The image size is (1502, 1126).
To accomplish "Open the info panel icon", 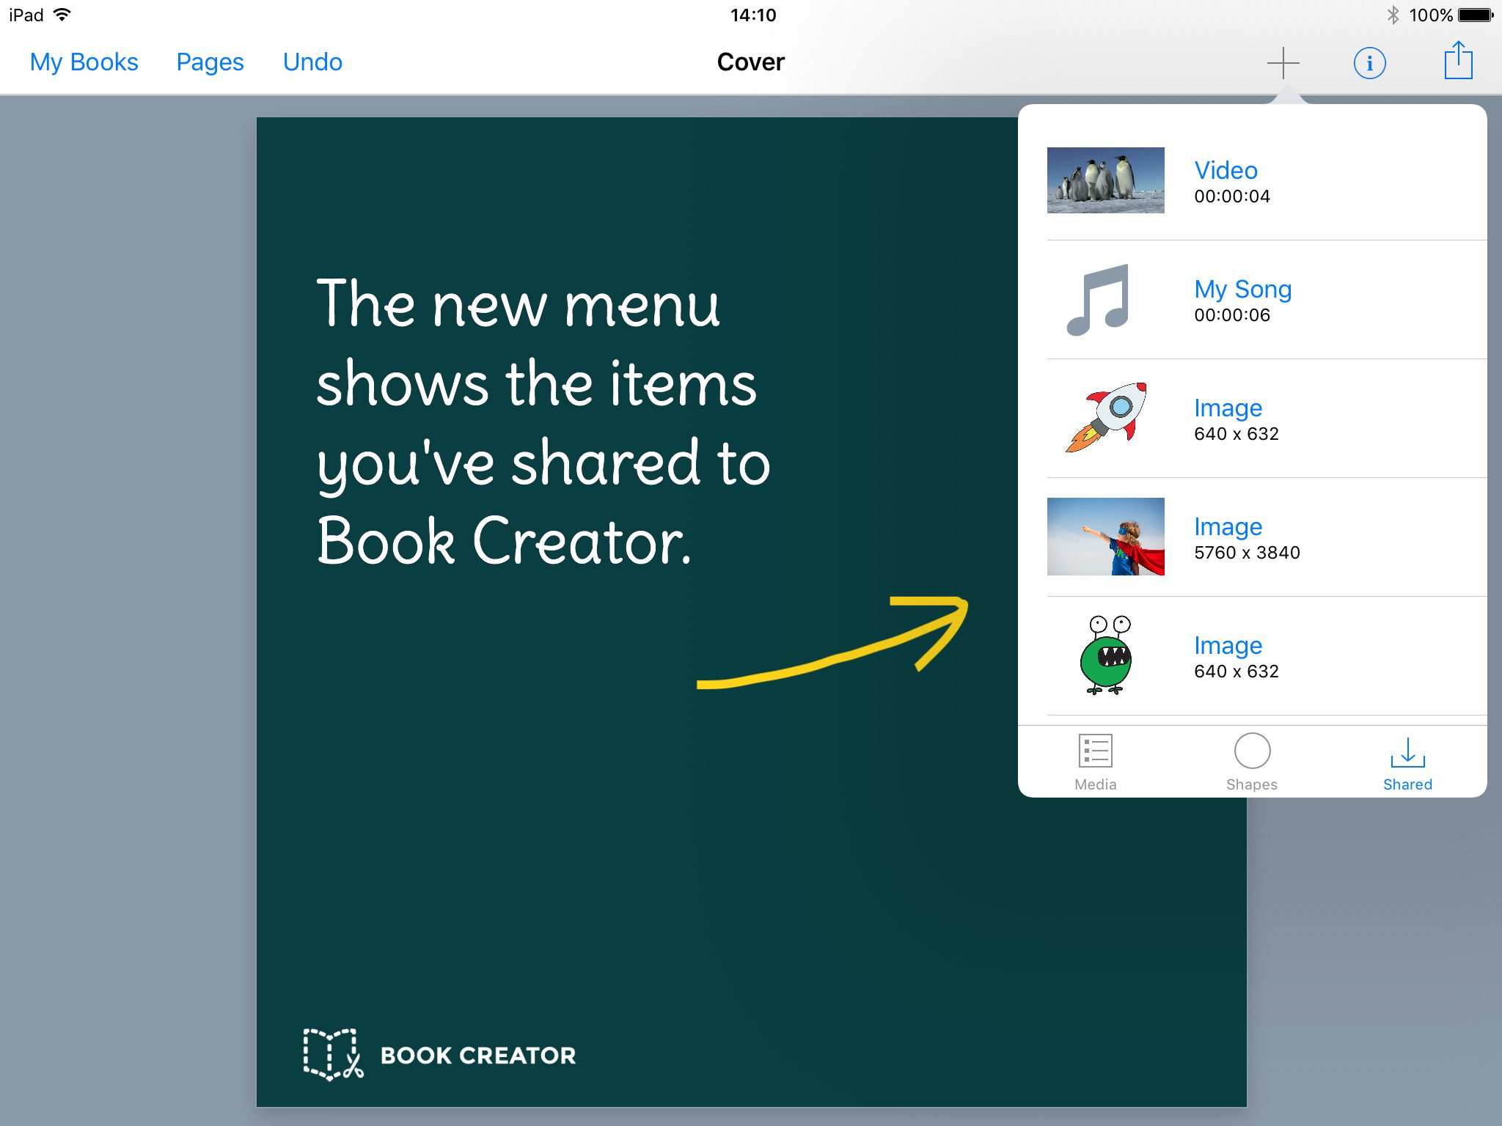I will pos(1369,62).
